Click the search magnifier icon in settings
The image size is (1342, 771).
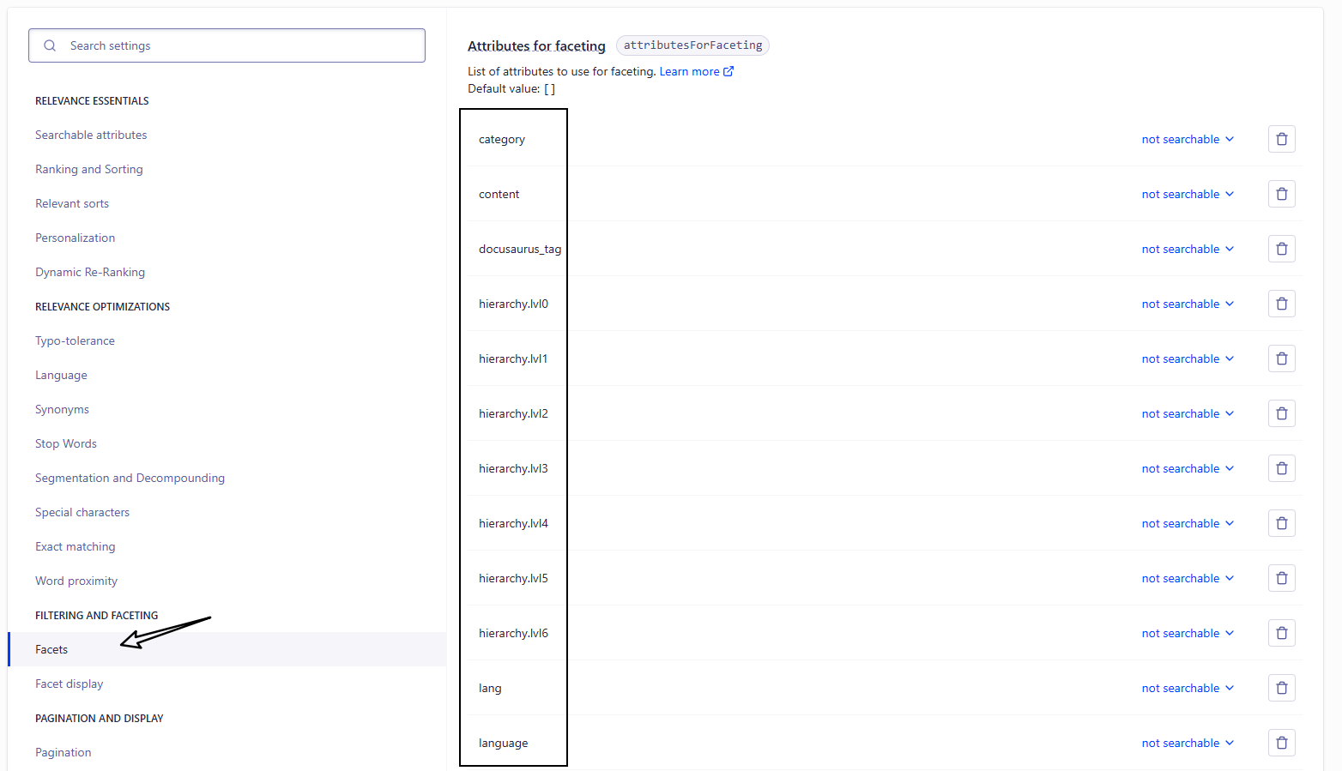click(50, 45)
